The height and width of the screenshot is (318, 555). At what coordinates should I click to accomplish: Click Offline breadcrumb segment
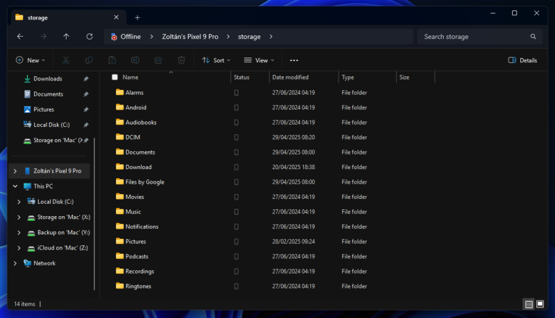130,37
